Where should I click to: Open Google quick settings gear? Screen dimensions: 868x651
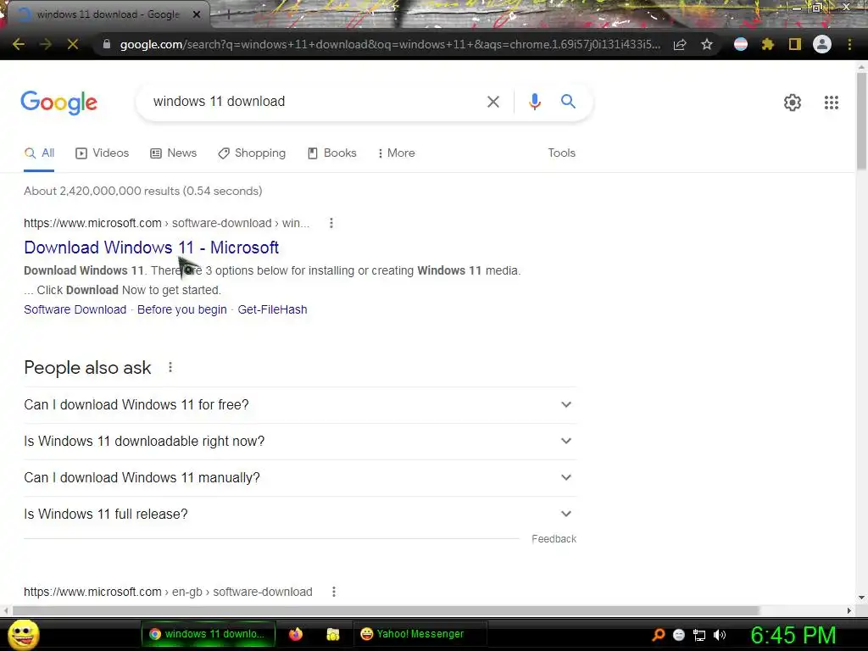click(x=793, y=103)
